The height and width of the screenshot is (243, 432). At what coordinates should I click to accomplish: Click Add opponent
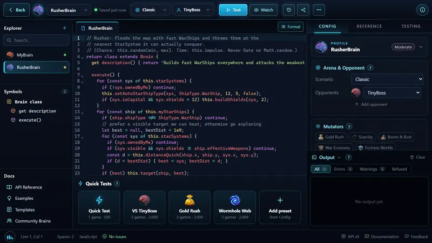point(371,104)
